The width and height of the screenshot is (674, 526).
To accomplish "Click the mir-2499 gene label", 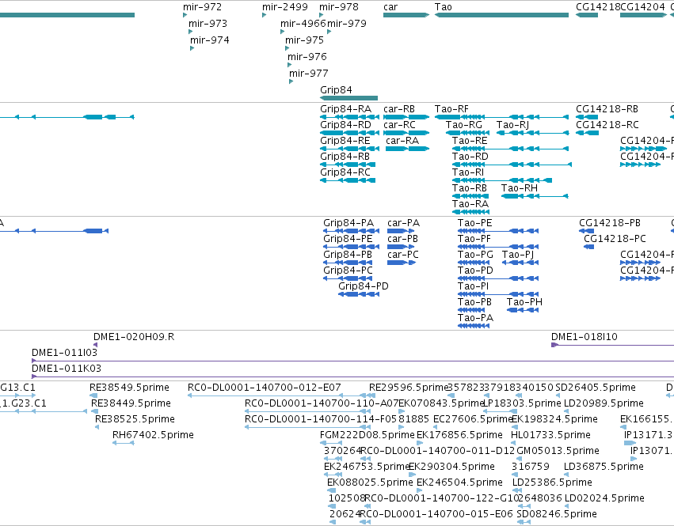I will click(x=285, y=7).
